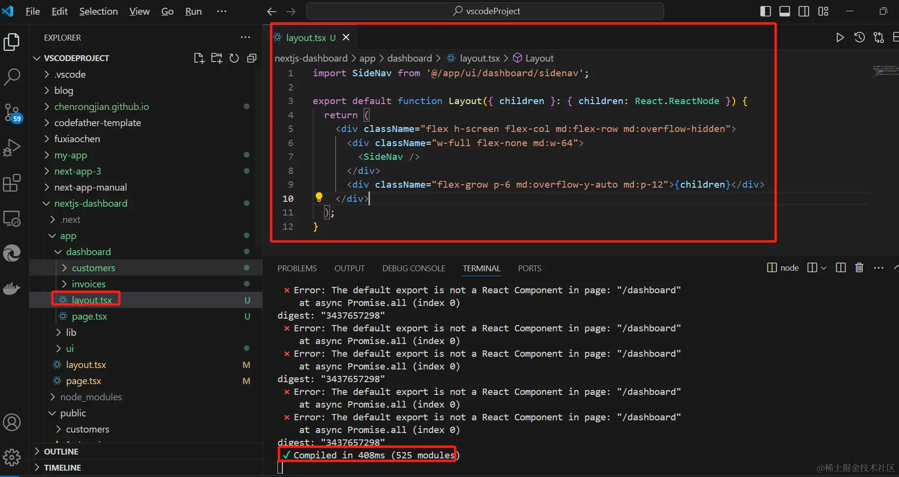
Task: Open the File menu
Action: coord(33,11)
